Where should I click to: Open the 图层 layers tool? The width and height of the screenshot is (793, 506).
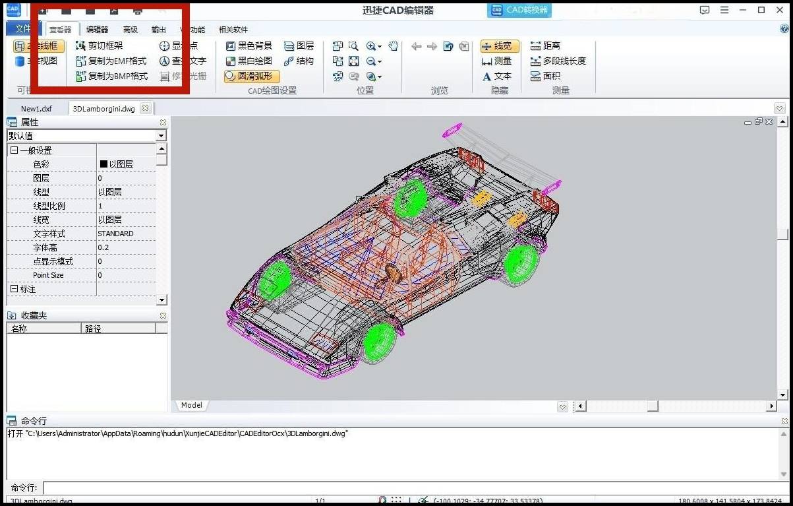pyautogui.click(x=299, y=46)
